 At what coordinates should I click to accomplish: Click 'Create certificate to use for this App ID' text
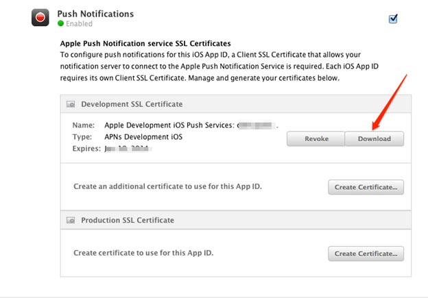(x=143, y=253)
